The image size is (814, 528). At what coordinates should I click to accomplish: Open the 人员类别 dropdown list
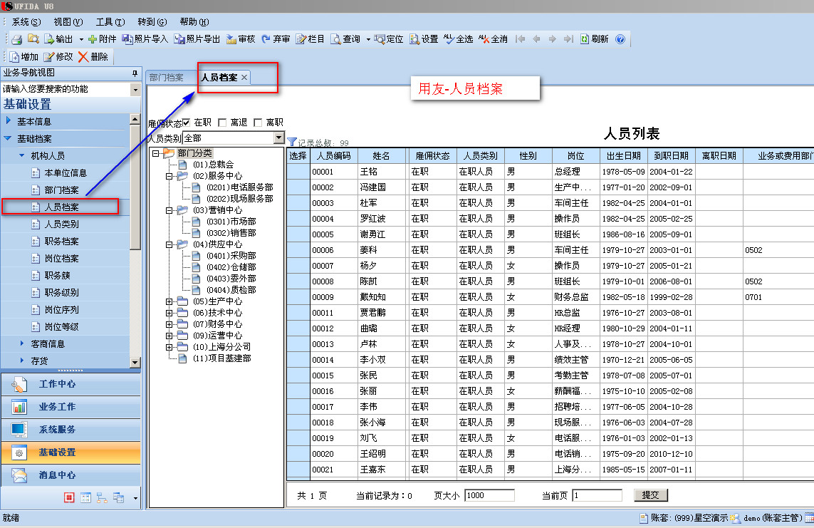point(278,138)
